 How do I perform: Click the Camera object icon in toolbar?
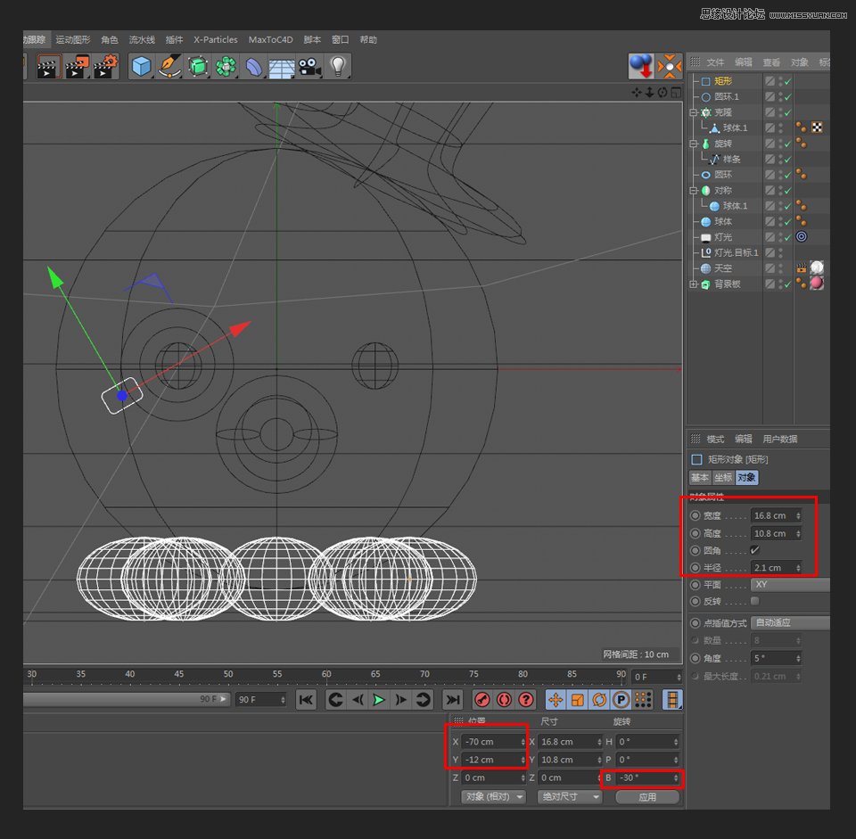tap(309, 67)
